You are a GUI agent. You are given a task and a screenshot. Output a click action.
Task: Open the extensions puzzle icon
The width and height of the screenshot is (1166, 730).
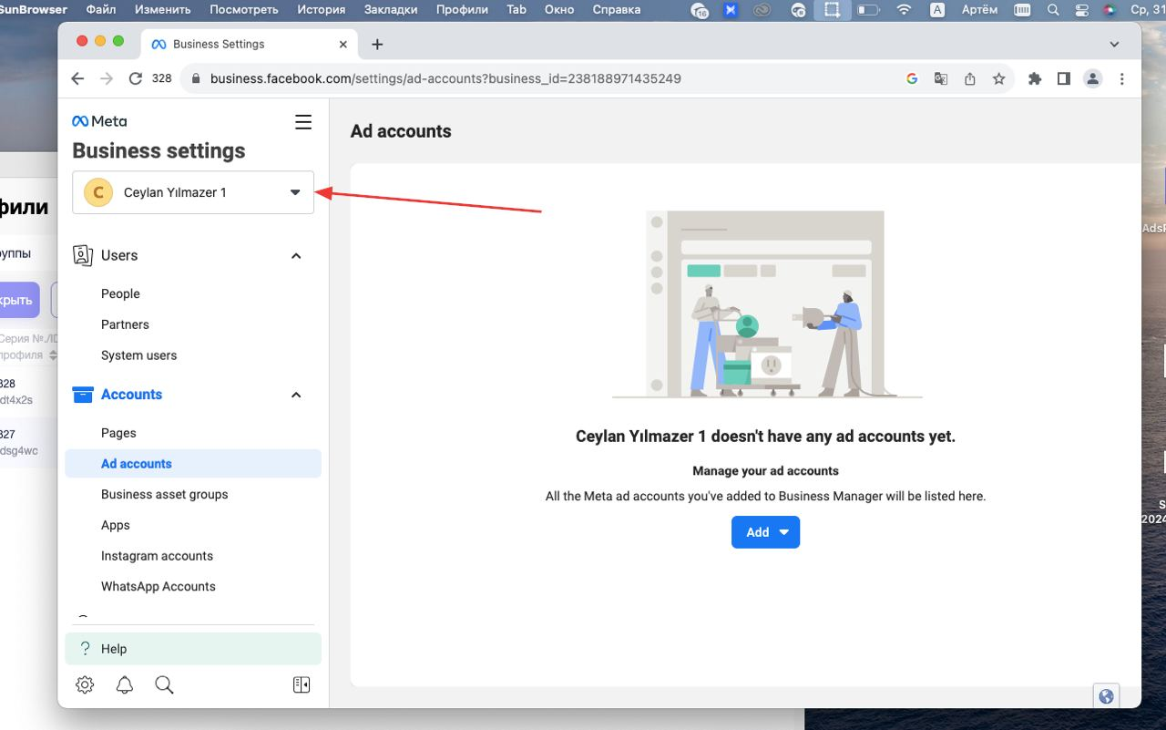1035,78
